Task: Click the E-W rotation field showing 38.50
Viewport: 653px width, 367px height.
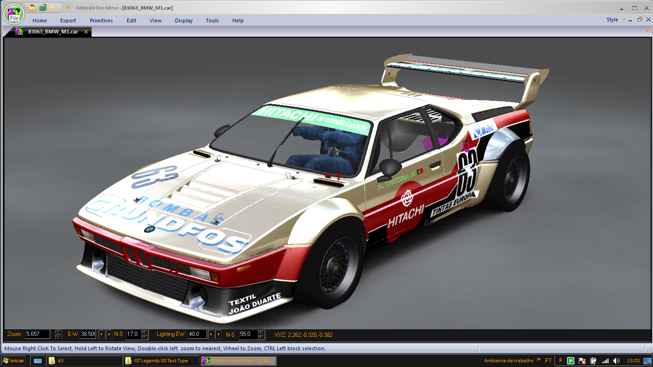Action: tap(88, 335)
